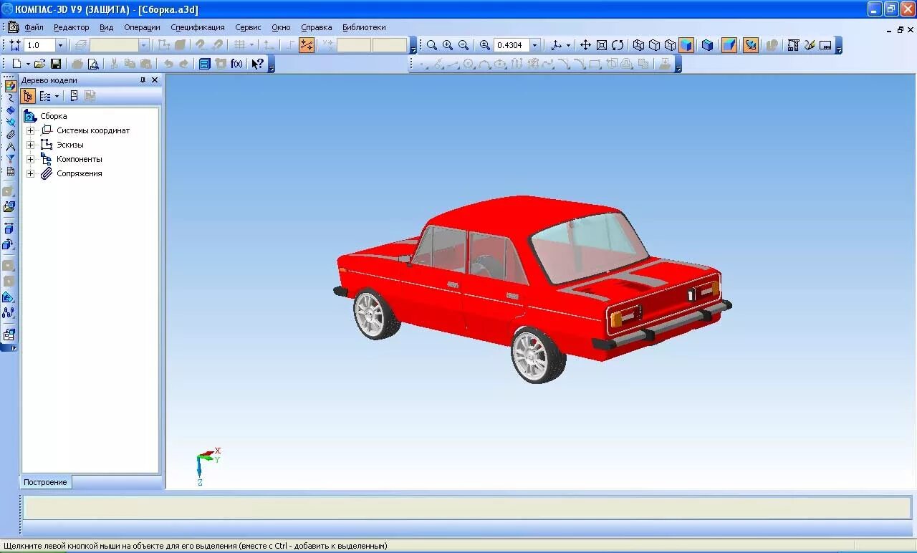917x553 pixels.
Task: Select the Построение tab
Action: [45, 482]
